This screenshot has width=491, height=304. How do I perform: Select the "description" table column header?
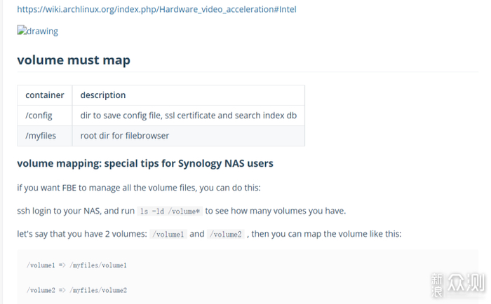[x=103, y=95]
